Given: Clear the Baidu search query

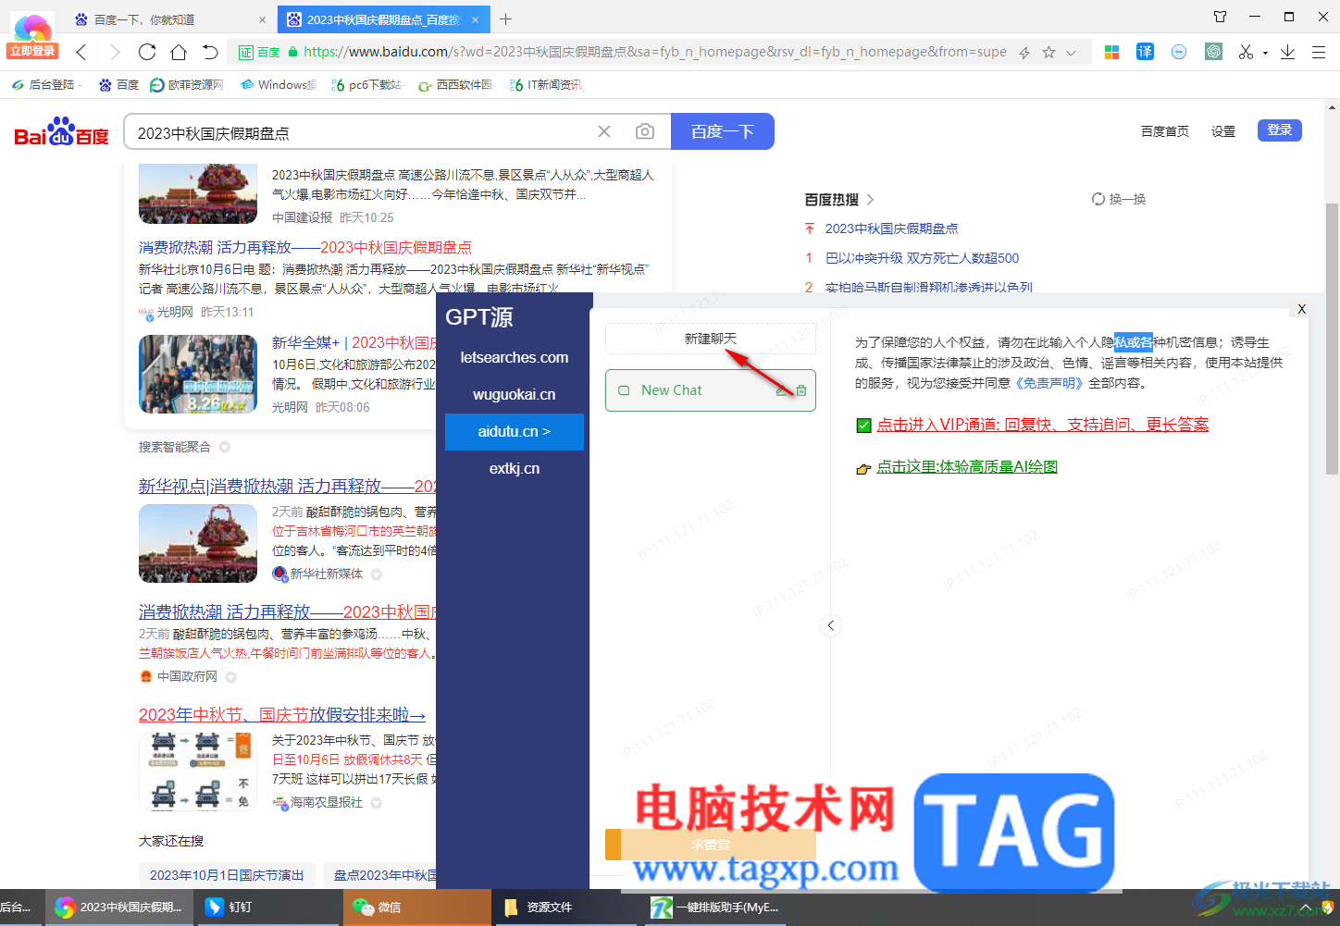Looking at the screenshot, I should pyautogui.click(x=604, y=132).
